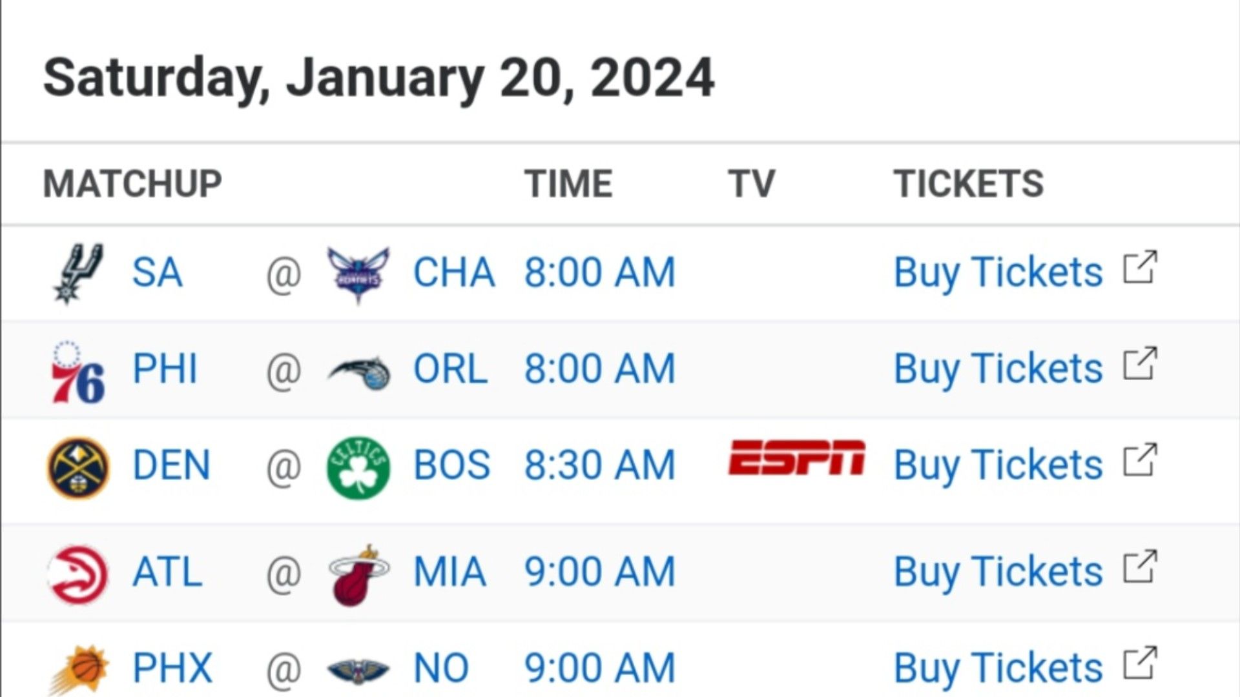Click external link icon for ATL at MIA tickets

pyautogui.click(x=1140, y=567)
